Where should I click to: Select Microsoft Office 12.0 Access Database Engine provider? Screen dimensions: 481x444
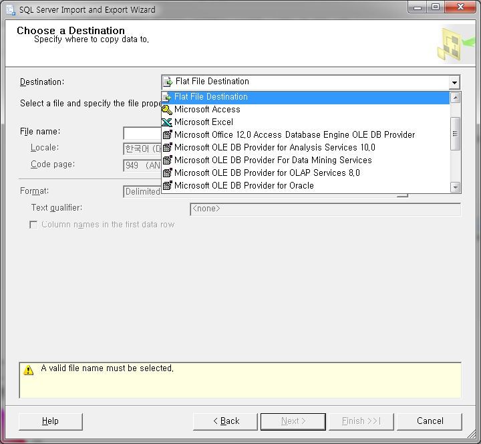[305, 135]
